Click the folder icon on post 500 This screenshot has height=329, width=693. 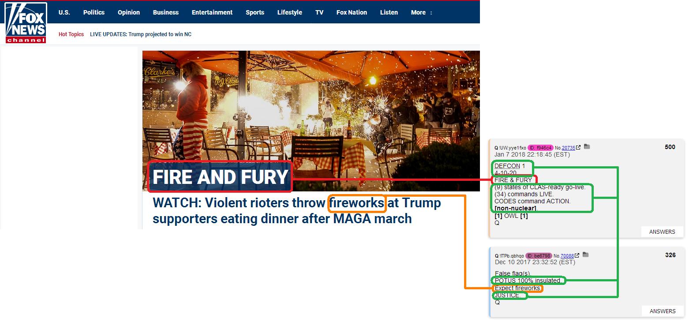(x=587, y=147)
